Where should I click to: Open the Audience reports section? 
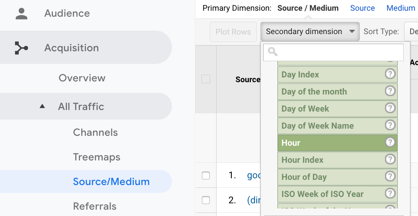point(67,13)
